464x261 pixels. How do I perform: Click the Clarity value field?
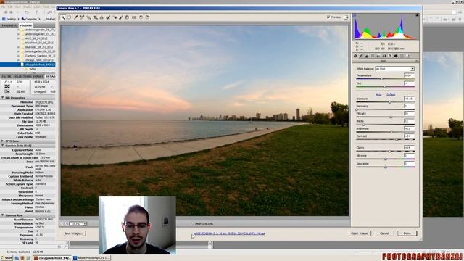409,147
